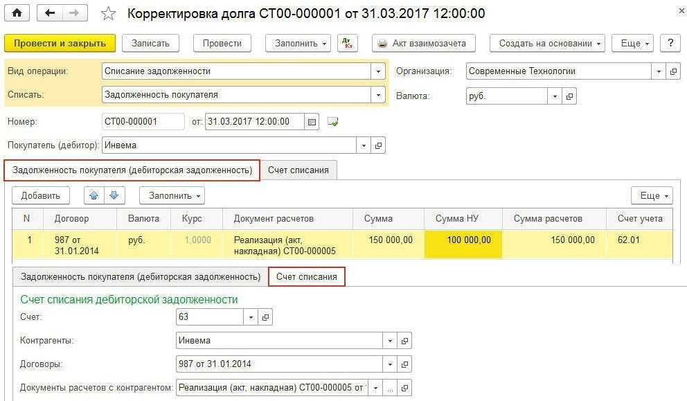
Task: Click Договоры field 987 от 31.01.2014
Action: [279, 364]
